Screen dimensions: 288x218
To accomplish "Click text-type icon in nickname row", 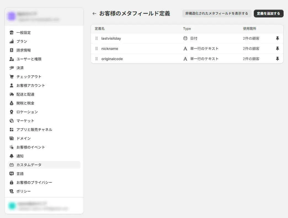I will click(185, 49).
